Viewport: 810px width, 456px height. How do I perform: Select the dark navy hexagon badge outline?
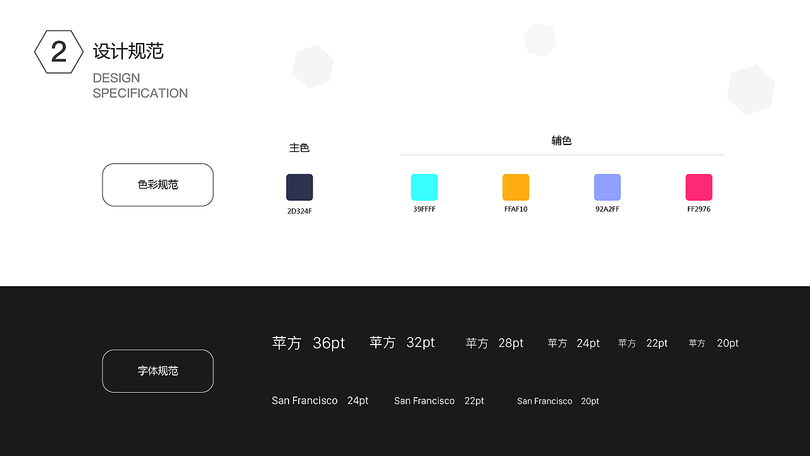[58, 51]
